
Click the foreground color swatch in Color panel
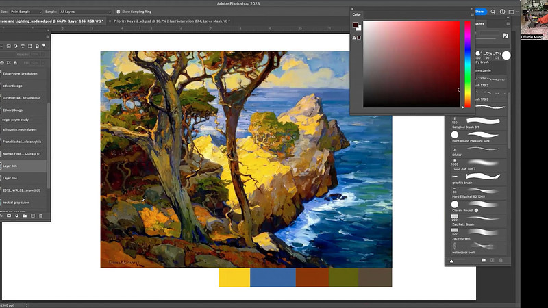click(356, 25)
